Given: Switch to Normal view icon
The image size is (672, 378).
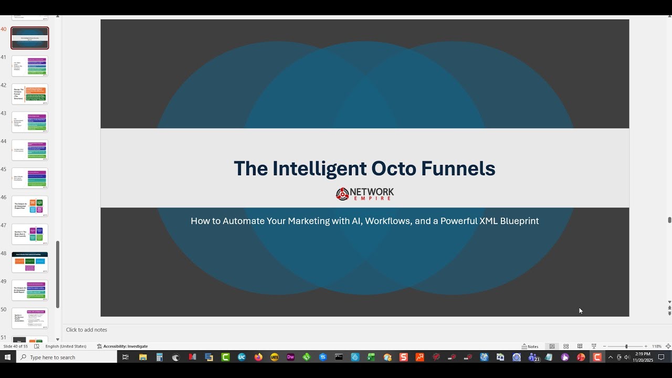Looking at the screenshot, I should point(552,346).
